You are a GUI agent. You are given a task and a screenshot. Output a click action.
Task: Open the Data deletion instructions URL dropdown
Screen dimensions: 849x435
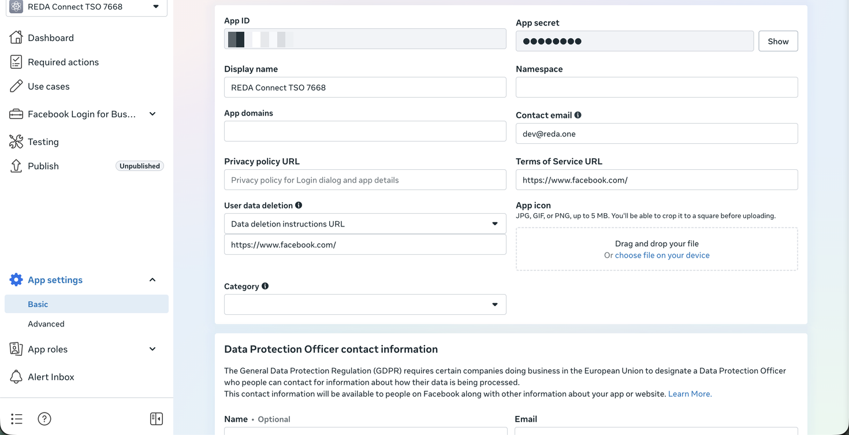click(365, 224)
